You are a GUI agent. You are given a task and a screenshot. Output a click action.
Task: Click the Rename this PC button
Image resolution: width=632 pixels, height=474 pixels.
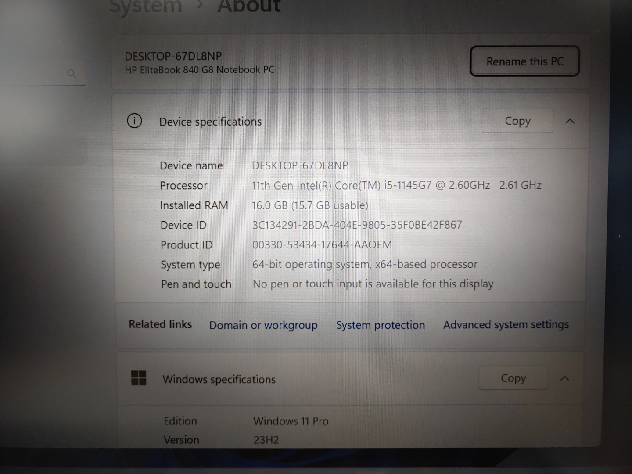(x=524, y=61)
